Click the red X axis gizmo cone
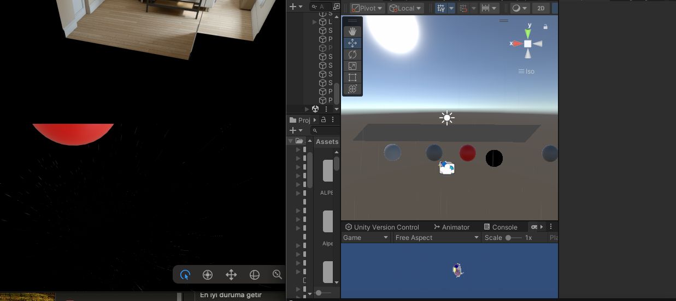Viewport: 676px width, 301px height. [x=517, y=44]
